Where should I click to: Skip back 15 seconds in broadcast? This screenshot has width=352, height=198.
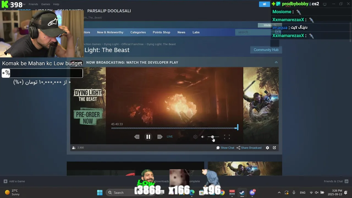(137, 137)
